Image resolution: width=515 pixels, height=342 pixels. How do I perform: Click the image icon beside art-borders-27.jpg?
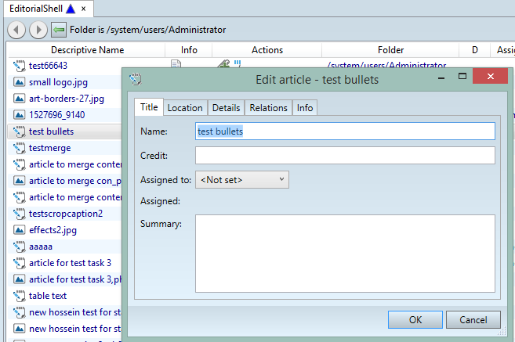tap(20, 99)
